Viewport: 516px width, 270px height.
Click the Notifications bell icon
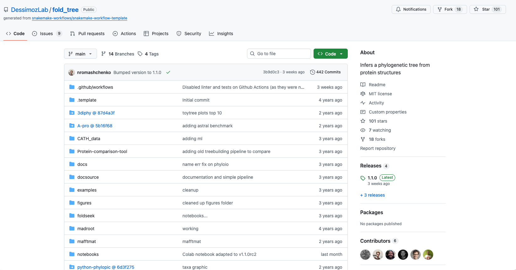[398, 9]
